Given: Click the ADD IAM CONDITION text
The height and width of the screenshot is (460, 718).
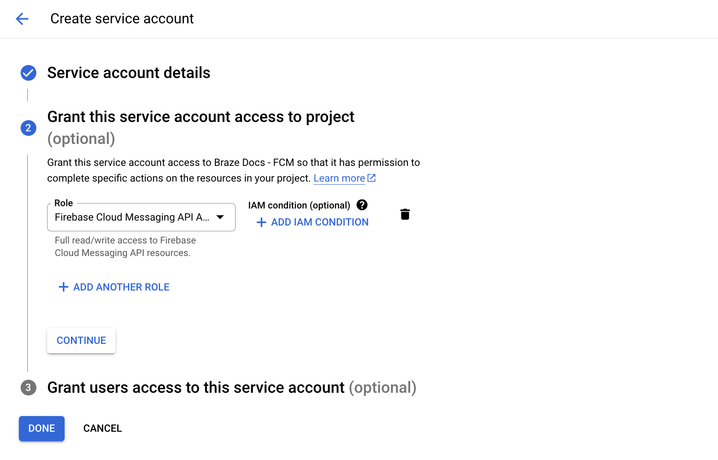Looking at the screenshot, I should pyautogui.click(x=320, y=222).
